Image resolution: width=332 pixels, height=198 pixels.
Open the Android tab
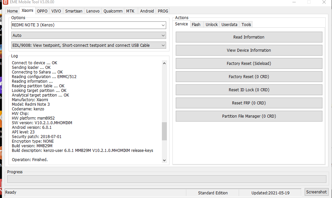tap(147, 11)
